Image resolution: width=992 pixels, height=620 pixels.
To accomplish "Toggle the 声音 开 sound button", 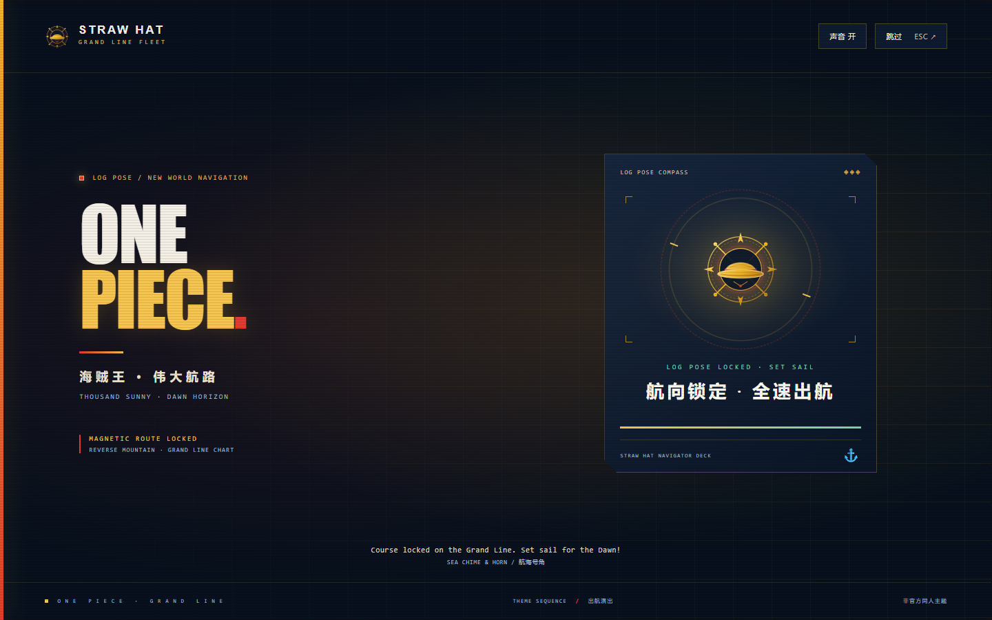I will (x=842, y=37).
